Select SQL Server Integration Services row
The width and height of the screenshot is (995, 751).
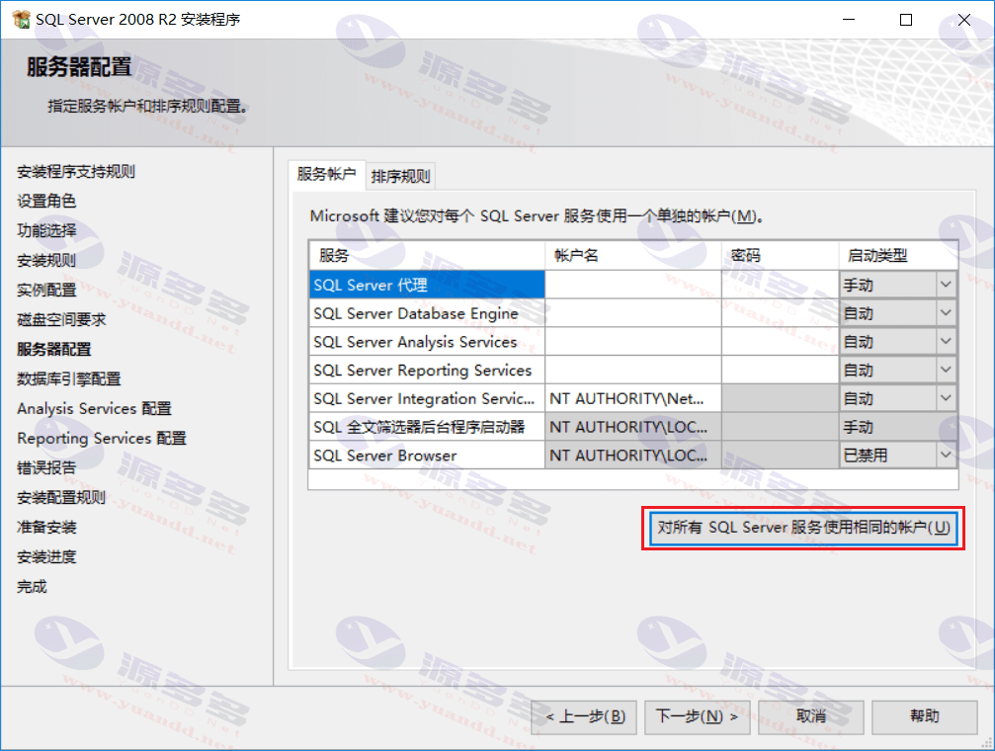tap(427, 398)
